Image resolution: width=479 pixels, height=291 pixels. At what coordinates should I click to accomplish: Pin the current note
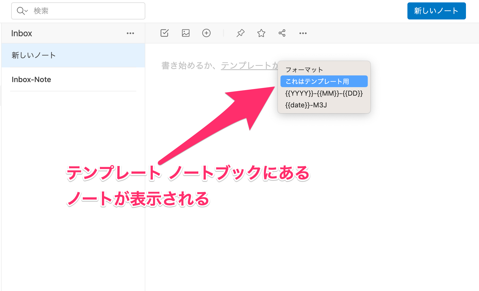point(240,33)
